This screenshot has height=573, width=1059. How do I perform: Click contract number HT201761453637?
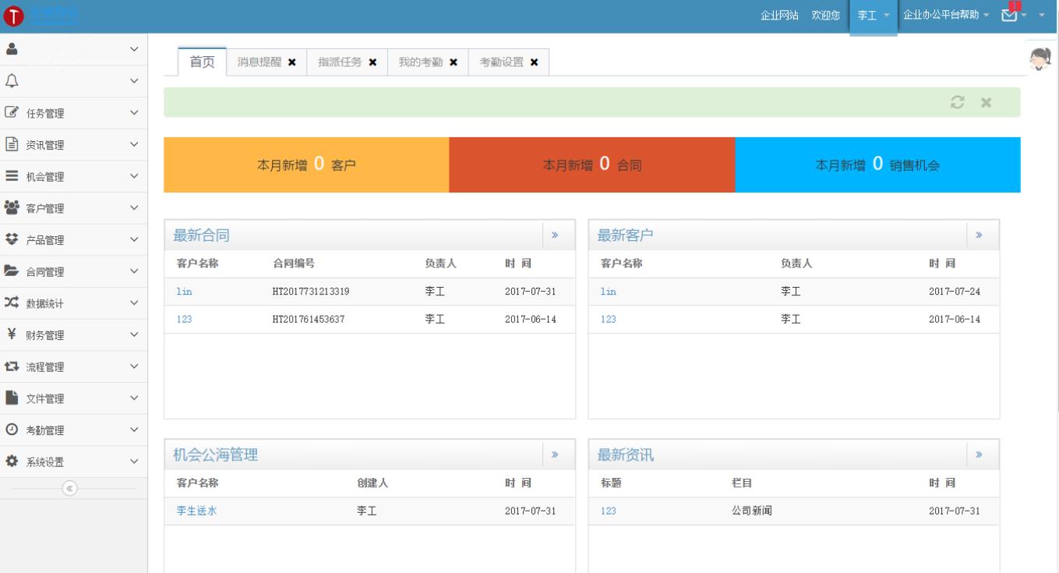point(309,320)
